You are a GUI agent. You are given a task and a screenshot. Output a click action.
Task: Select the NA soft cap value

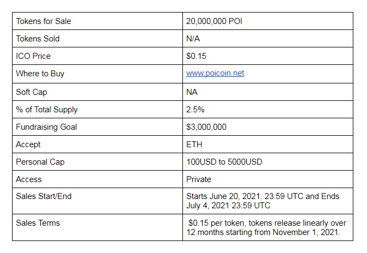192,92
